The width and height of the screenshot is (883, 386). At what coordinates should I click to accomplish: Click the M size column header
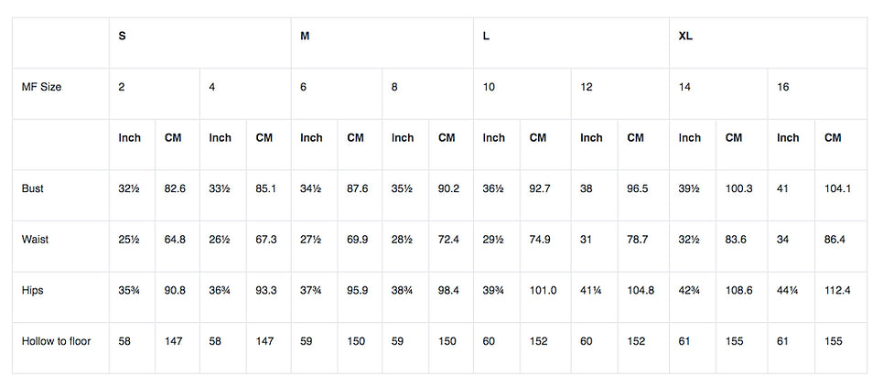coord(382,43)
